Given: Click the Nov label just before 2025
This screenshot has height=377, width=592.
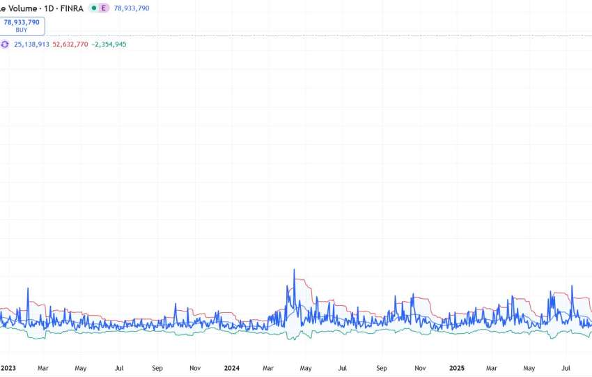Looking at the screenshot, I should (x=420, y=367).
